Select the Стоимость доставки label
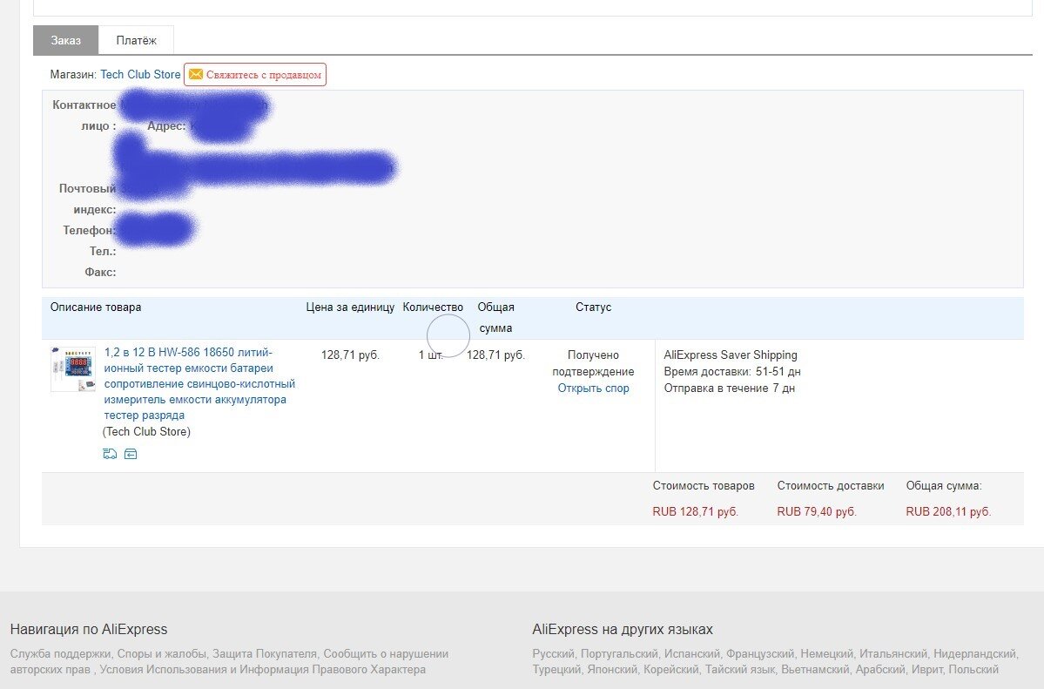The width and height of the screenshot is (1044, 689). coord(831,486)
